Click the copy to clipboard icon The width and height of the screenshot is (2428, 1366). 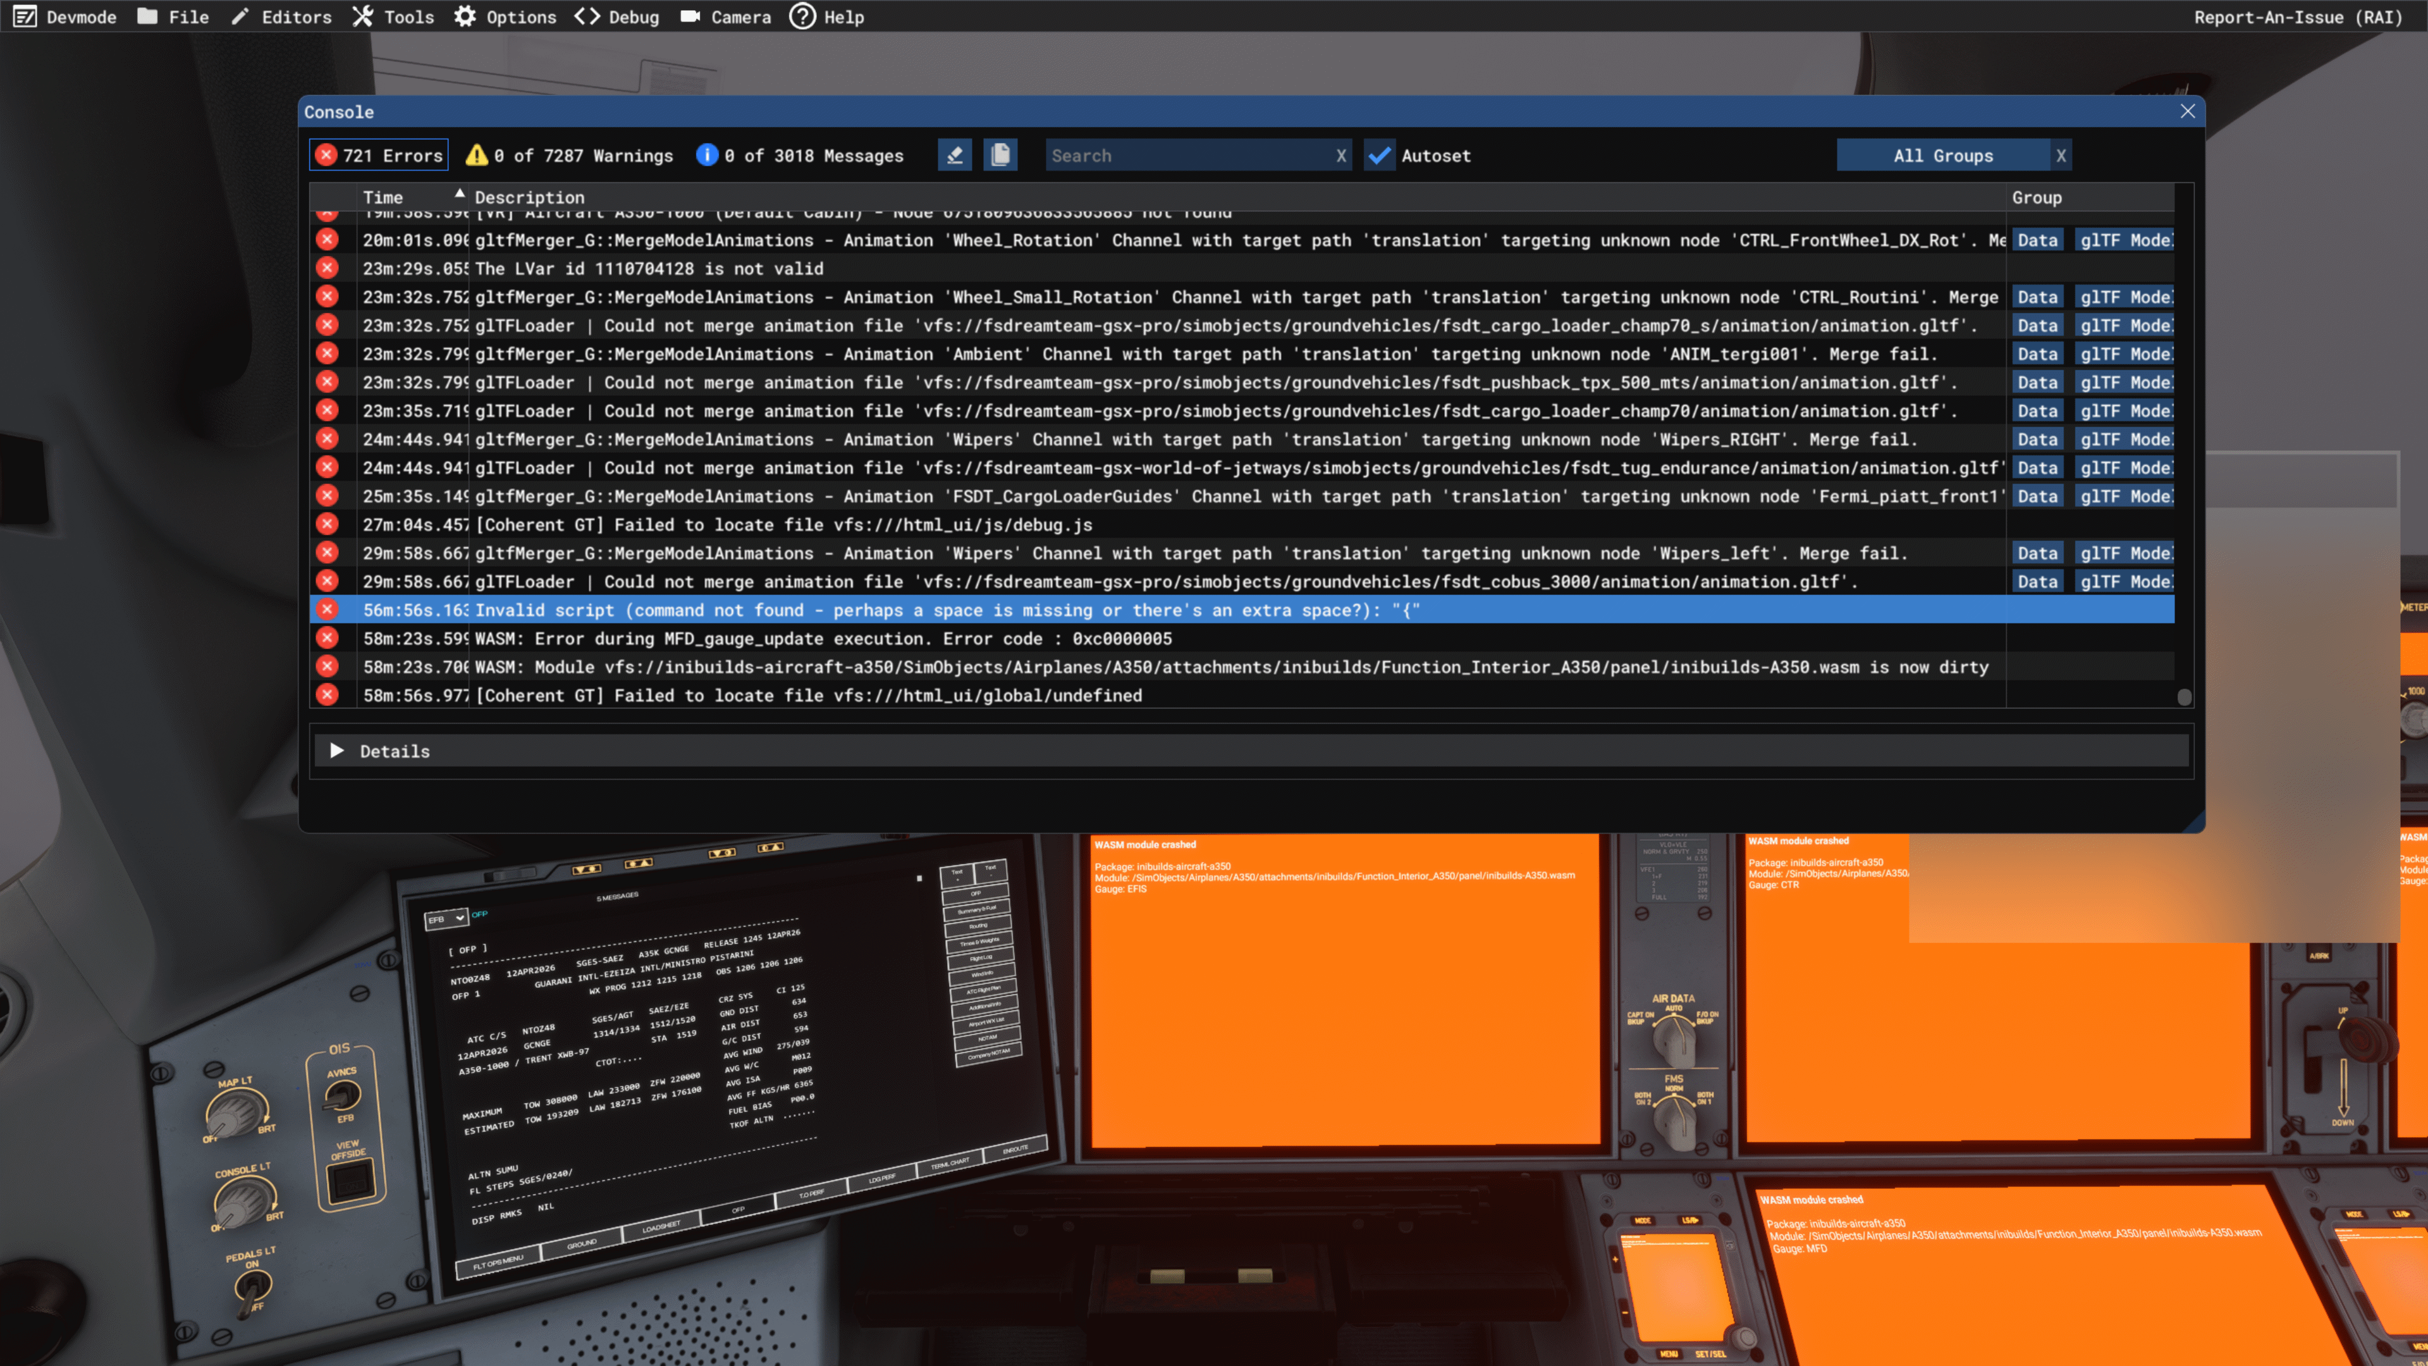[x=1000, y=156]
